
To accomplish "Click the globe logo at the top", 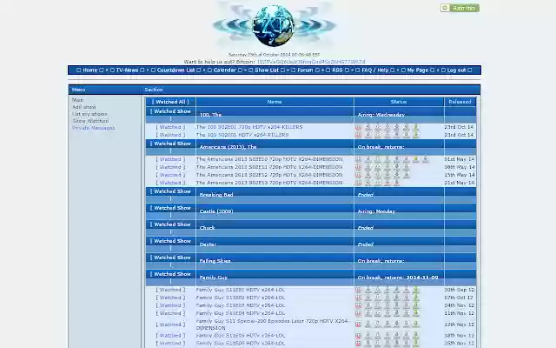I will pos(274,25).
